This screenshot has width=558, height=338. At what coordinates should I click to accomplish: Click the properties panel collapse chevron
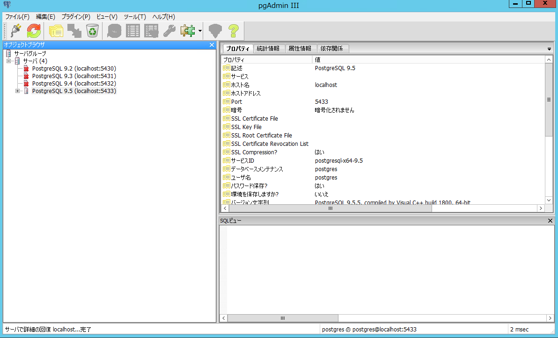(x=549, y=48)
